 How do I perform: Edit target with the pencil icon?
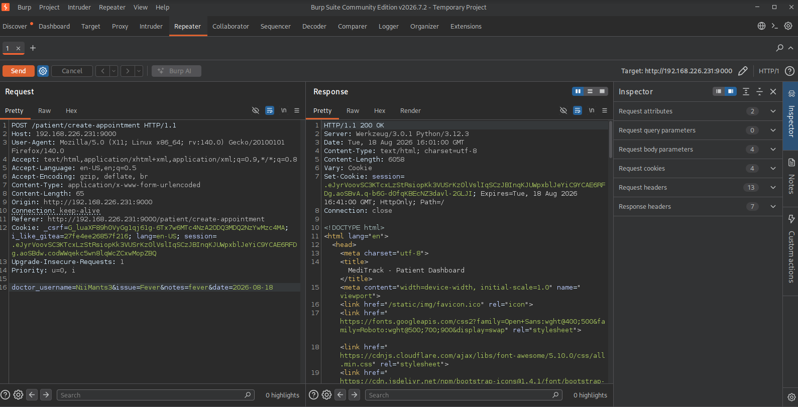tap(743, 71)
